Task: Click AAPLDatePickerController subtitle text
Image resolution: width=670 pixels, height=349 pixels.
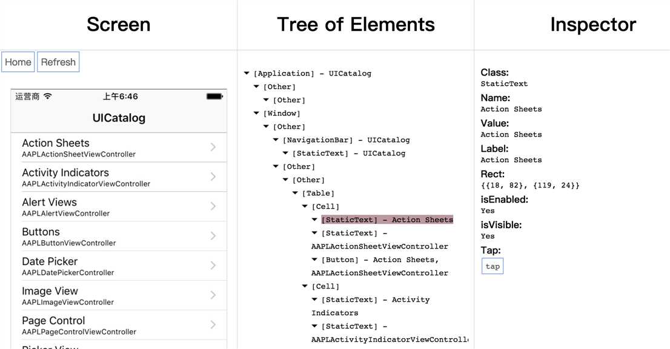Action: click(68, 273)
